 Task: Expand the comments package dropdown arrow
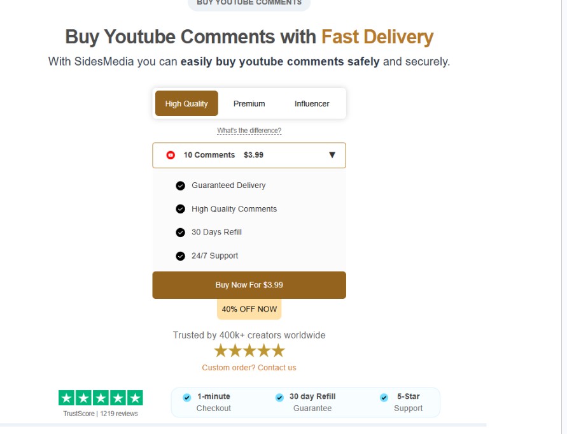[x=332, y=155]
